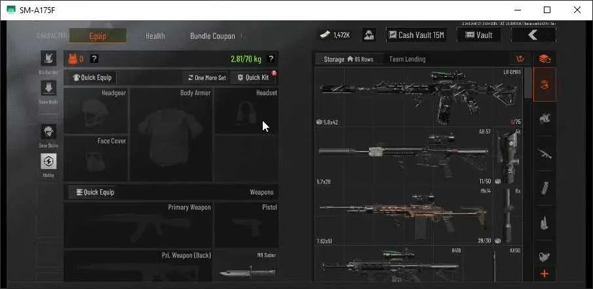Click the orange storage sort icon
The width and height of the screenshot is (593, 289).
(521, 59)
